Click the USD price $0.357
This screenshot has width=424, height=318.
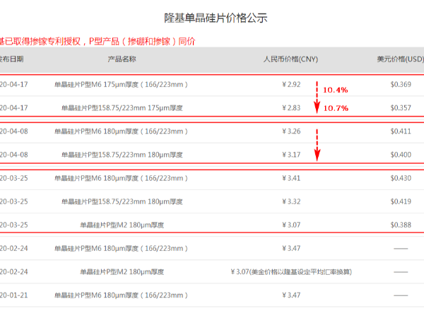click(401, 108)
